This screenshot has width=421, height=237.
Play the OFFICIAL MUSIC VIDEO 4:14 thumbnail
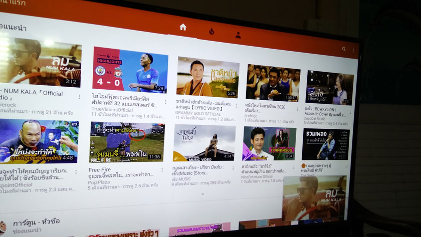[204, 143]
